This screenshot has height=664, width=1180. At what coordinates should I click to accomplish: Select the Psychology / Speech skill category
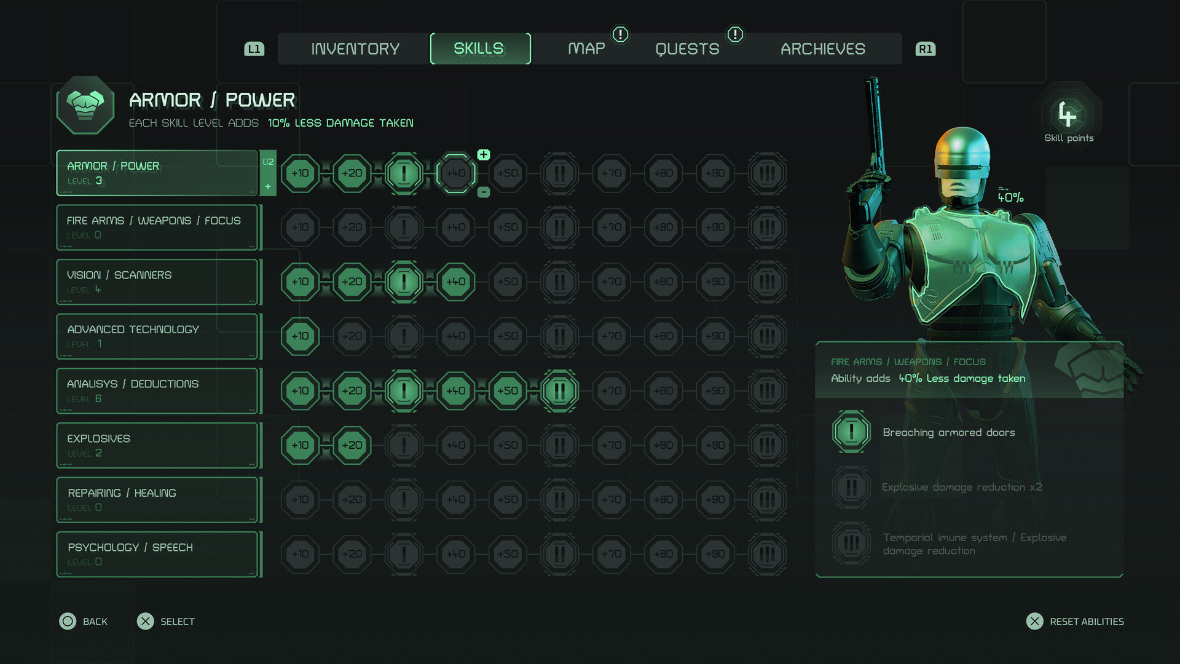coord(157,554)
